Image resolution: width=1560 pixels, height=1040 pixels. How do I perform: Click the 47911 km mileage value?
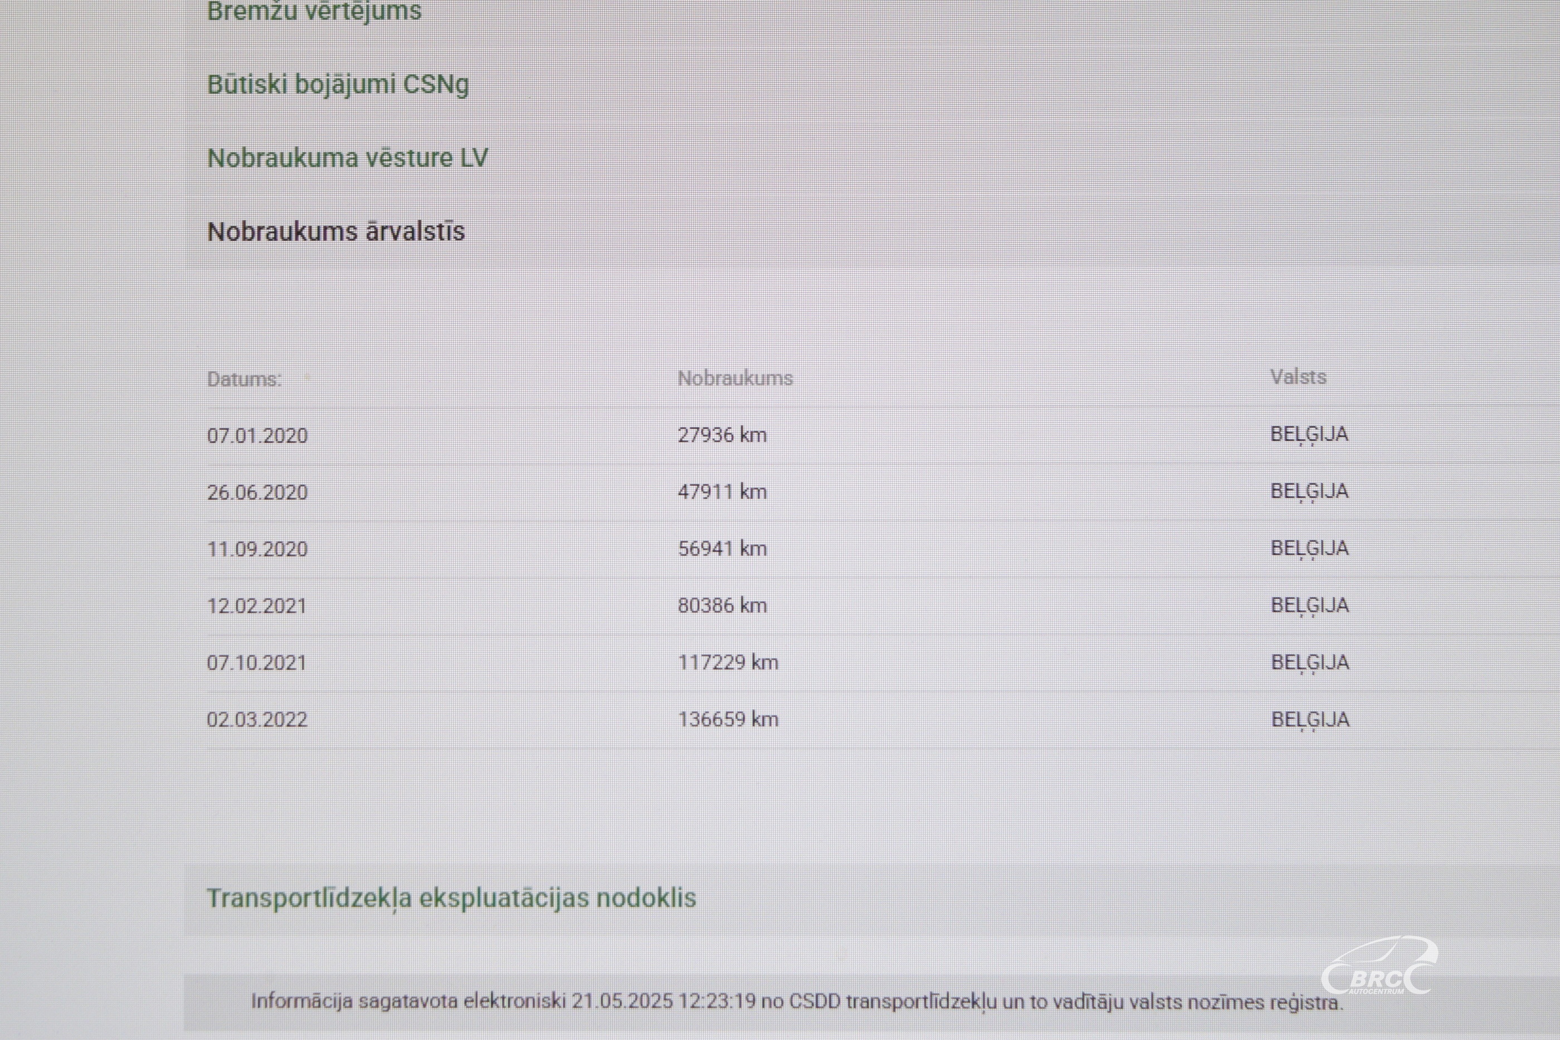[x=722, y=492]
